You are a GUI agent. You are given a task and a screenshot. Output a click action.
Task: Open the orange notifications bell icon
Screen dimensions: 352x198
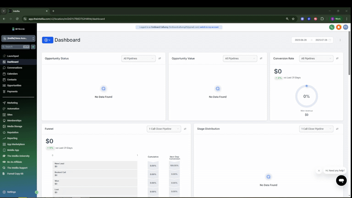338,27
